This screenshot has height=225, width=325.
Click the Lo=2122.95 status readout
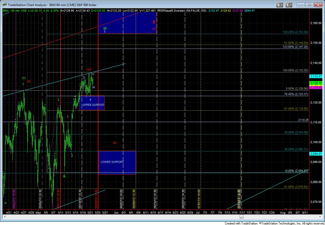(x=131, y=10)
